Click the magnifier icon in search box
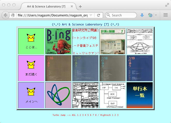The image size is (171, 123). pos(108,15)
